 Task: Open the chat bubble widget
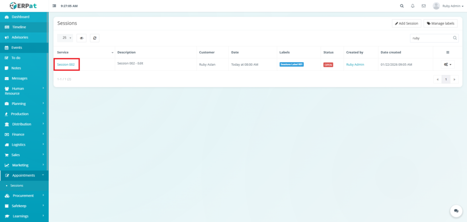[456, 211]
